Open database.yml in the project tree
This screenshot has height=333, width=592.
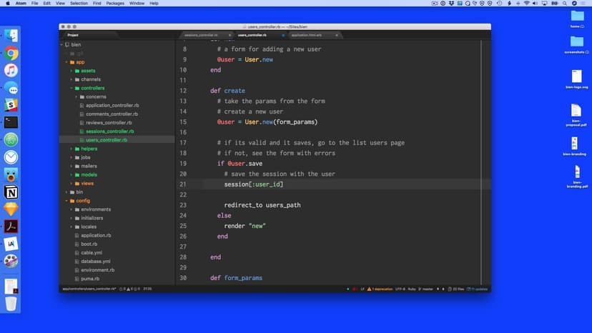pyautogui.click(x=95, y=262)
